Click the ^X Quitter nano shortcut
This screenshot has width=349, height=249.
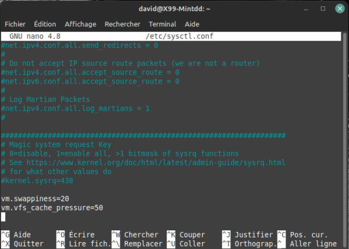click(22, 244)
